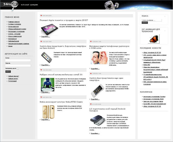Click date icon above LG Android article

click(91, 104)
